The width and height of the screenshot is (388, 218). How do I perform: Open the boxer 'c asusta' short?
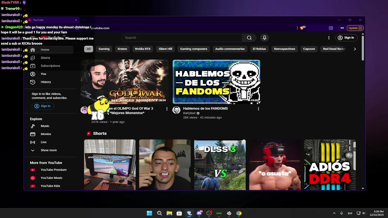pyautogui.click(x=275, y=165)
